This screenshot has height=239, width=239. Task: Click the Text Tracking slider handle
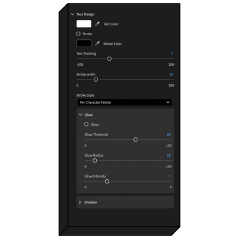[109, 59]
